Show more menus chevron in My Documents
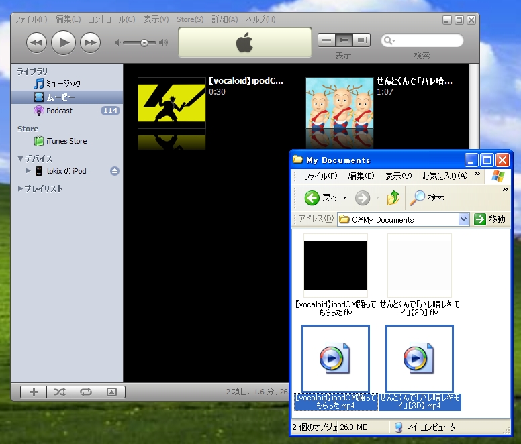The height and width of the screenshot is (444, 521). 477,174
